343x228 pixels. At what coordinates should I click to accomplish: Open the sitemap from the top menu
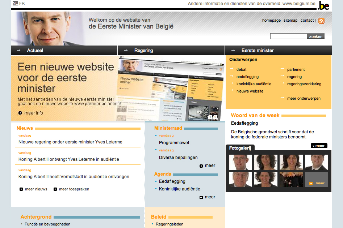(x=290, y=21)
